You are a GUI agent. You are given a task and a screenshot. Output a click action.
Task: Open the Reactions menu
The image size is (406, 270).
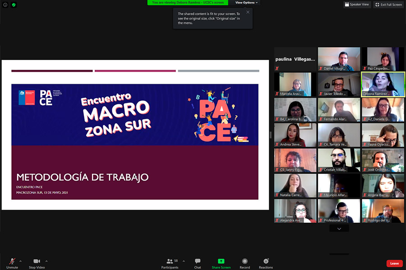pos(266,264)
